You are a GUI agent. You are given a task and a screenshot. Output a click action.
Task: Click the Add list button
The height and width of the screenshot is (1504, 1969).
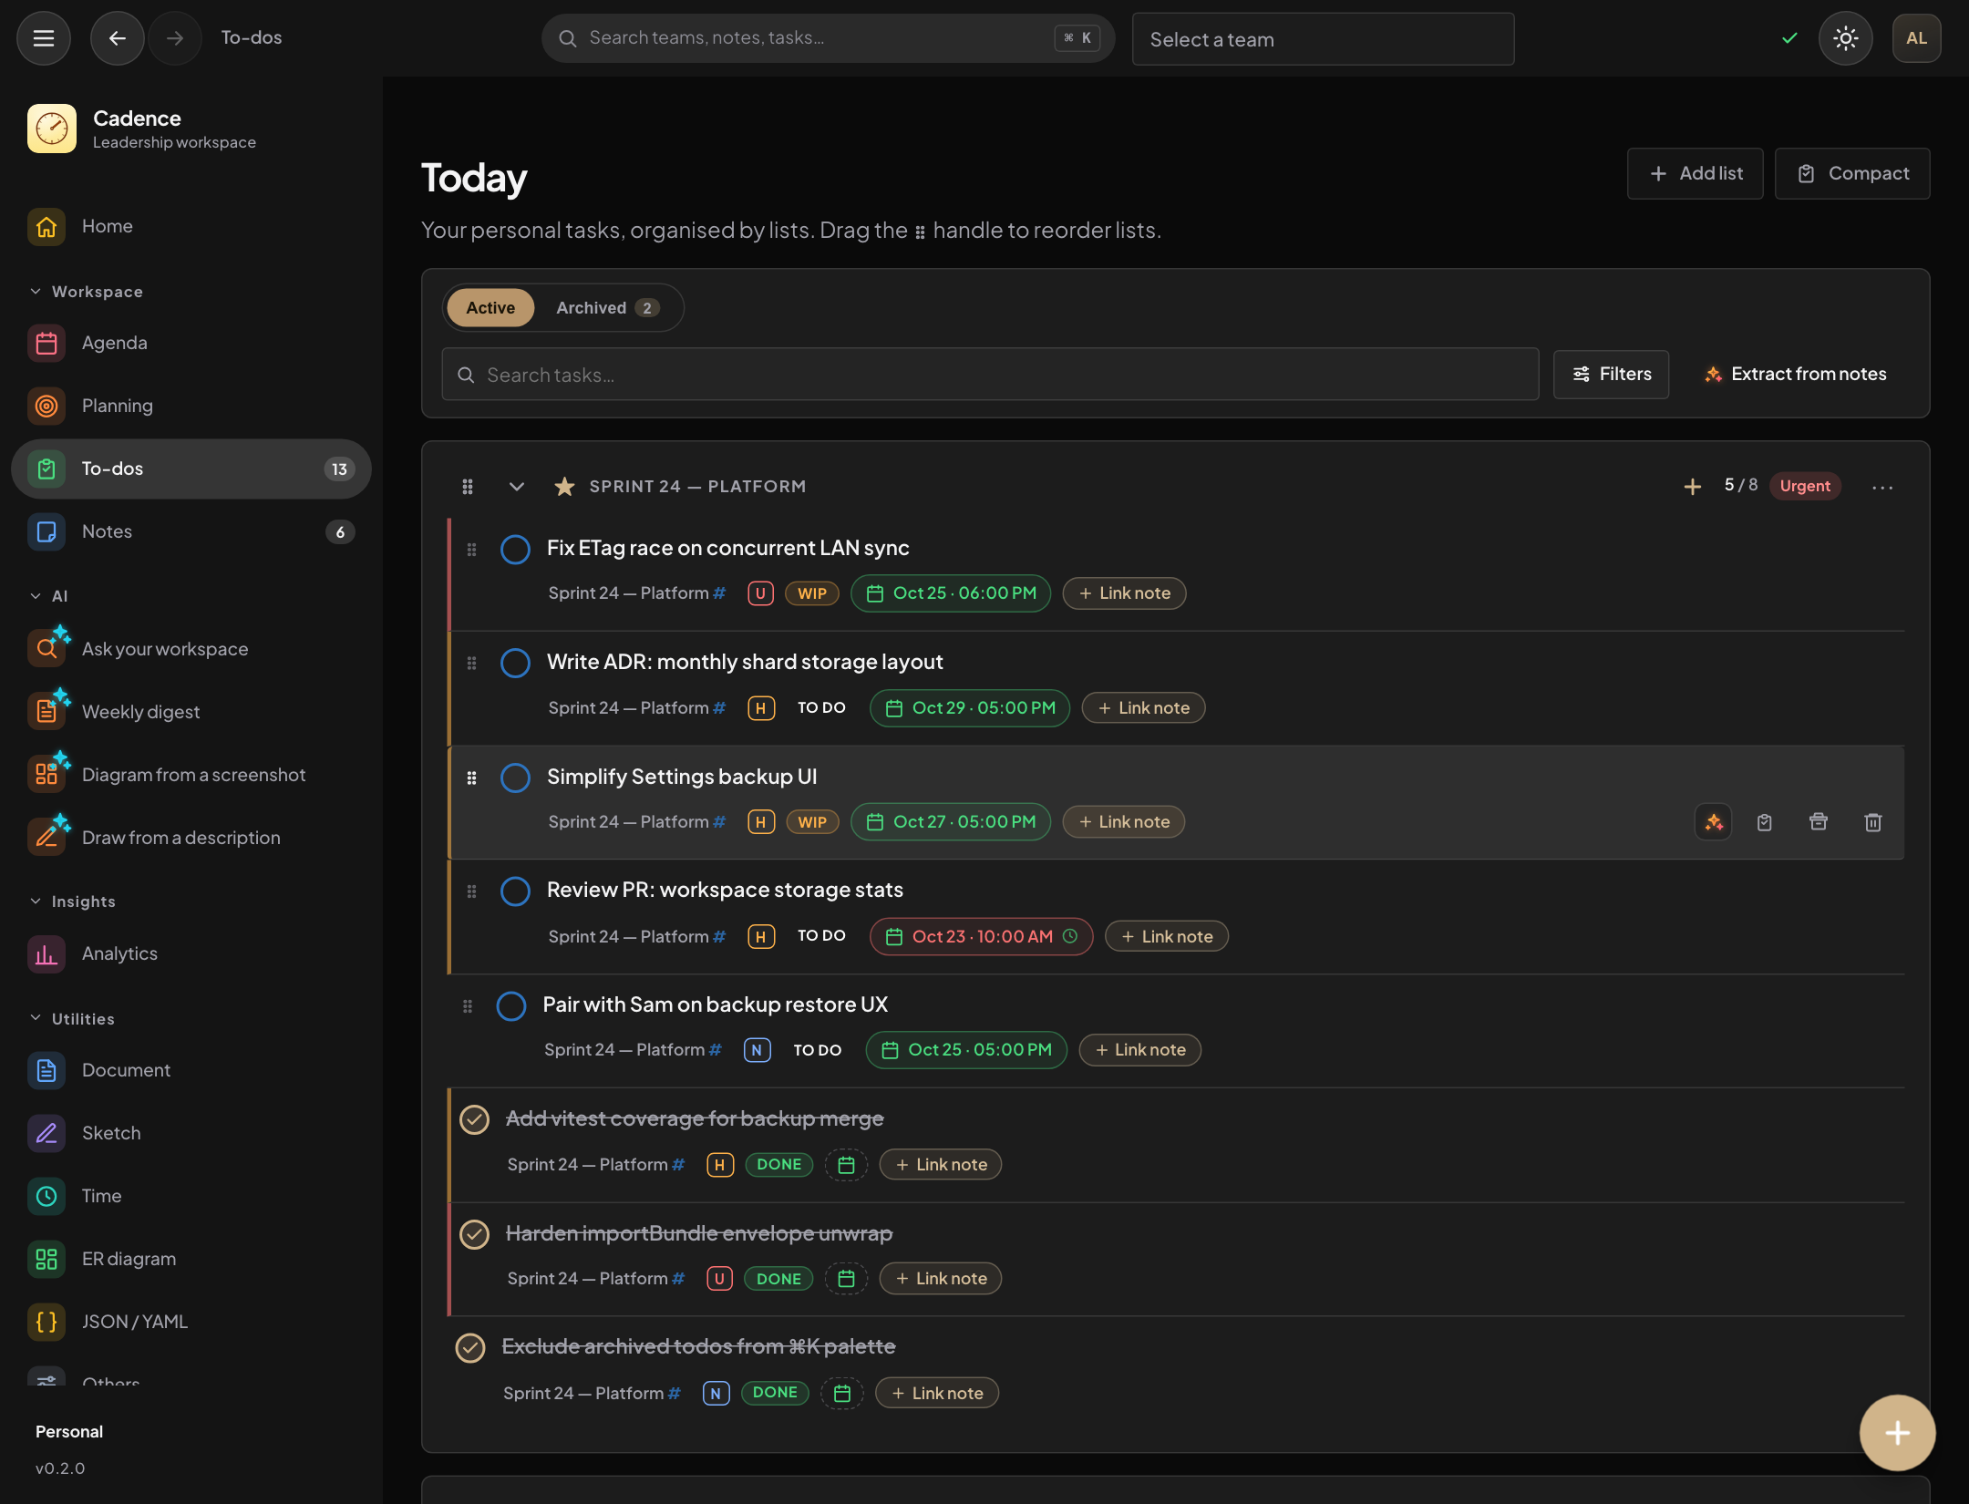click(x=1696, y=174)
